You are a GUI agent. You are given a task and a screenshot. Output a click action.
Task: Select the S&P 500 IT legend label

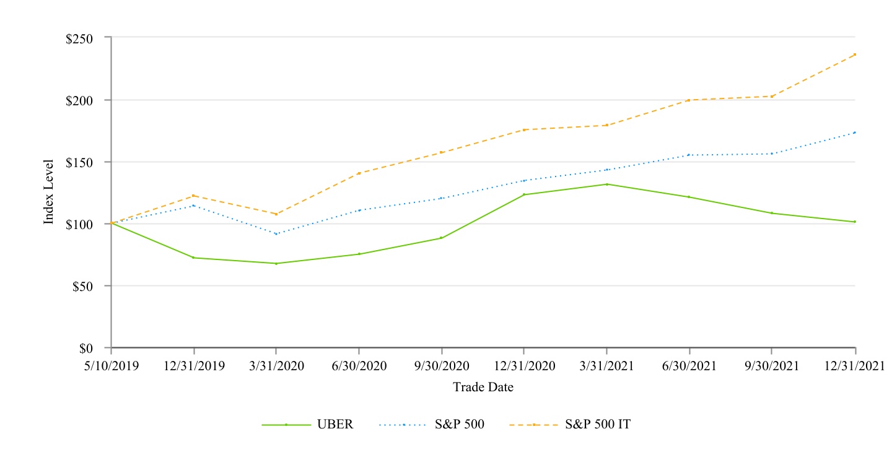click(x=598, y=425)
